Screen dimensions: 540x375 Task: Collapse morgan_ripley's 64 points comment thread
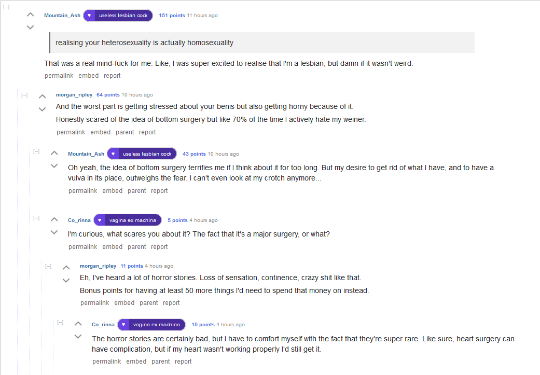pos(24,95)
